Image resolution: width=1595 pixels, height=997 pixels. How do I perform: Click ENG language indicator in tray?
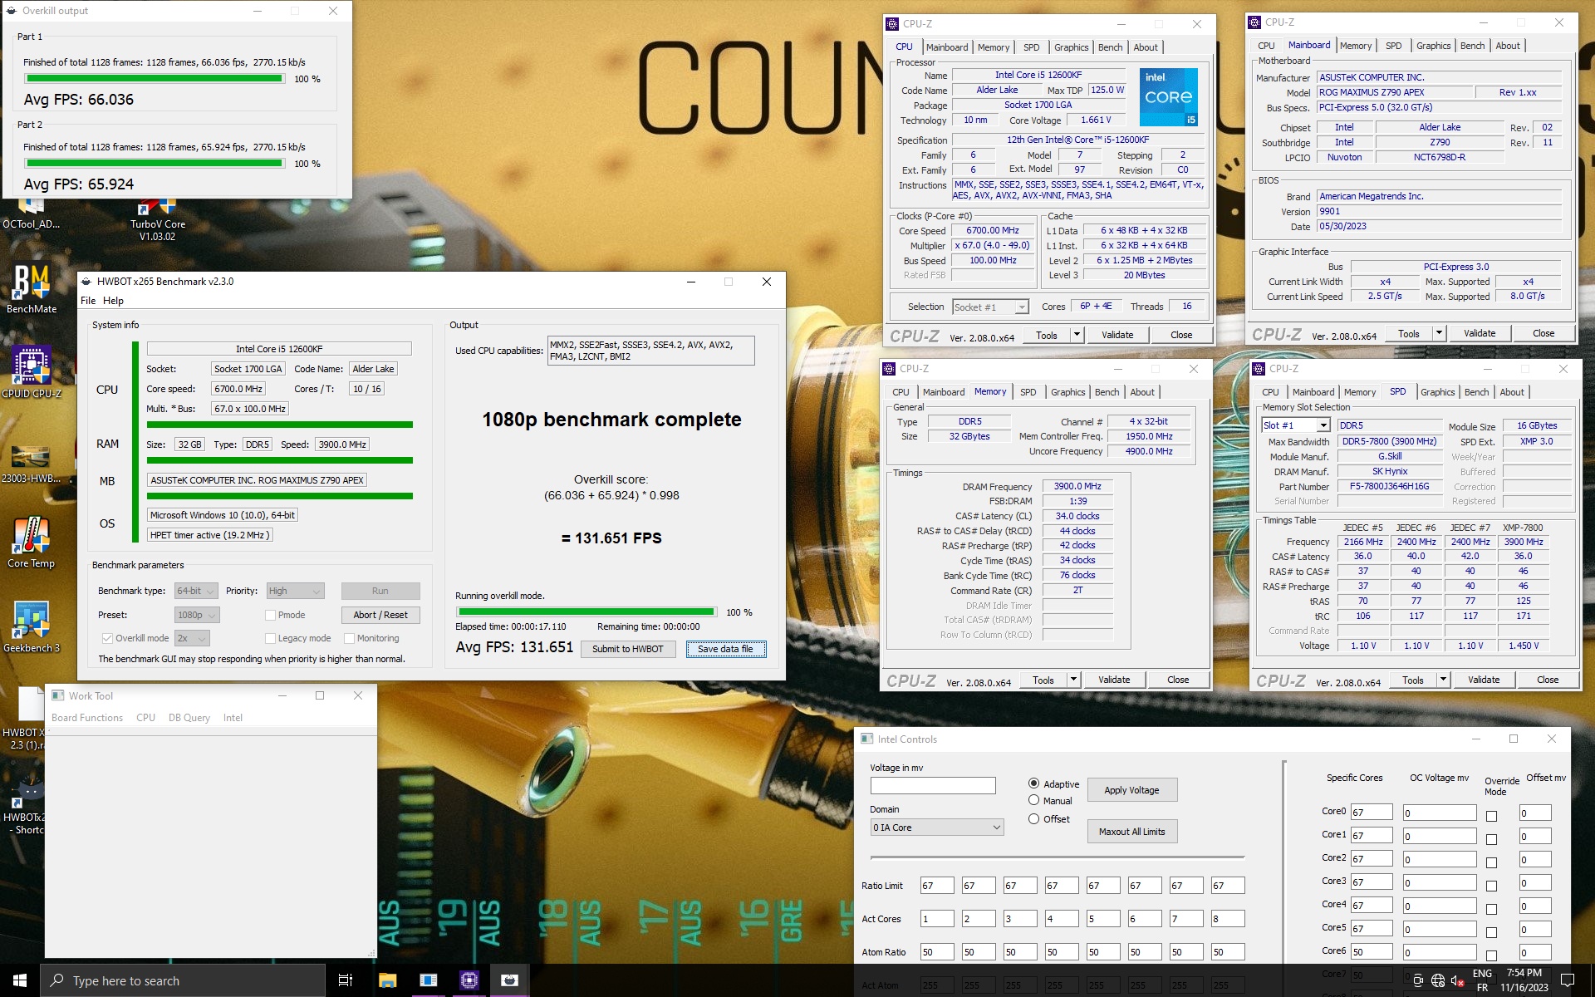[x=1482, y=973]
